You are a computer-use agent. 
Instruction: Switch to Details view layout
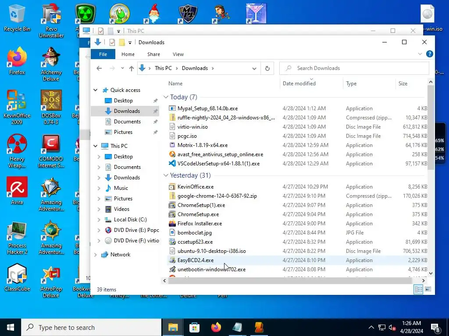click(418, 290)
